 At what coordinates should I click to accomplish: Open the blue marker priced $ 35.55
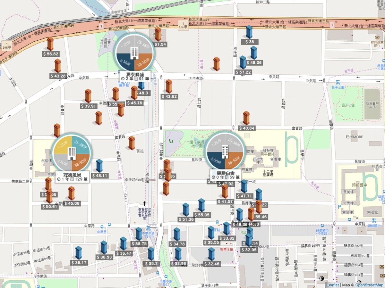pos(211,233)
